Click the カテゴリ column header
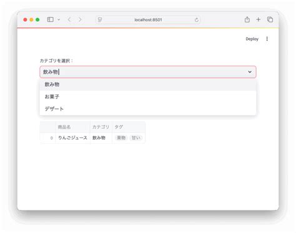The width and height of the screenshot is (296, 233). (101, 127)
